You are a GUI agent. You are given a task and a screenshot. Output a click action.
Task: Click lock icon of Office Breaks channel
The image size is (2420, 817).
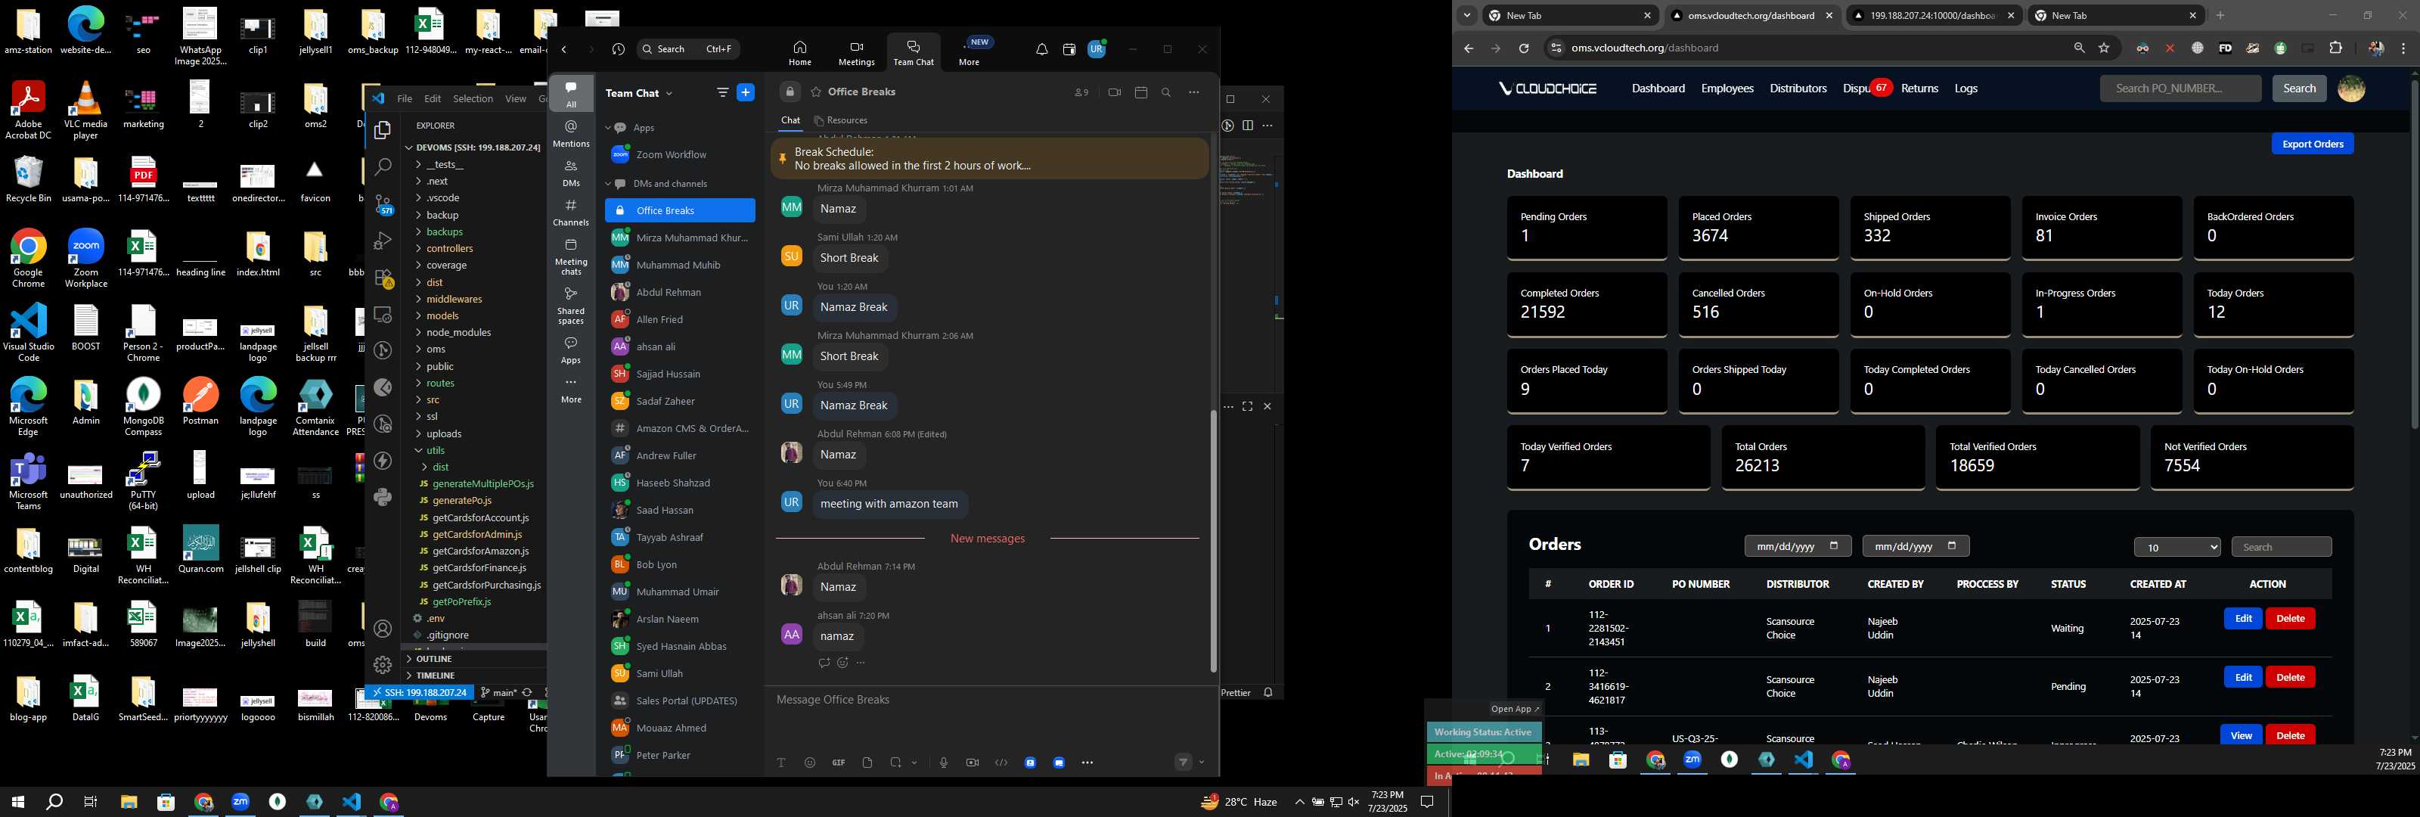coord(790,92)
